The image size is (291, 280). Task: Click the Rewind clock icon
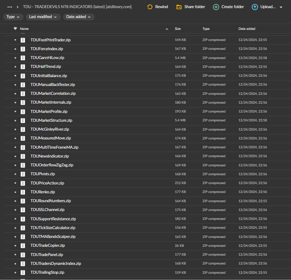click(150, 7)
